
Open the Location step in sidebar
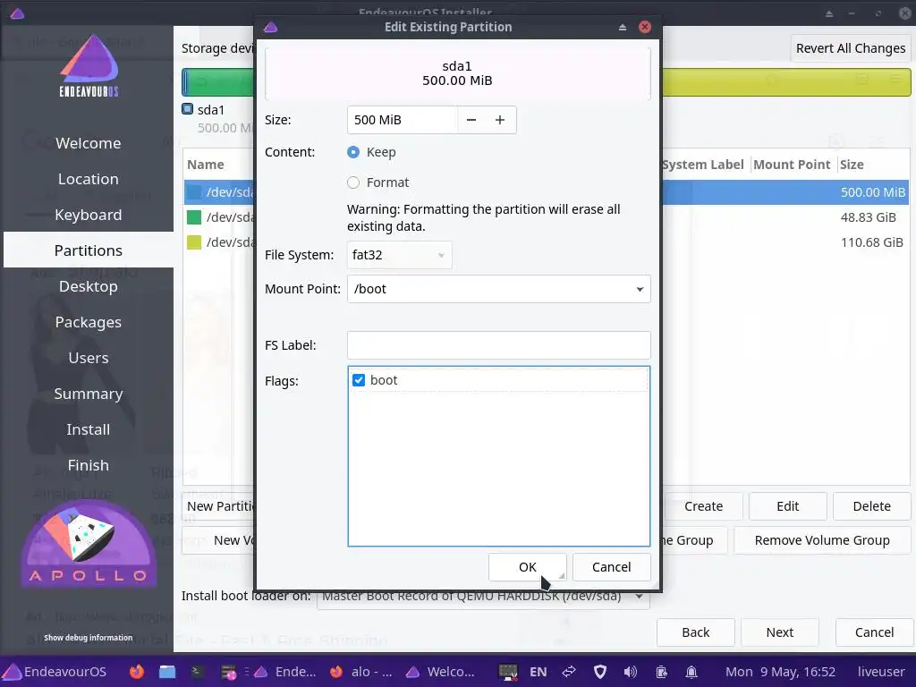click(89, 179)
